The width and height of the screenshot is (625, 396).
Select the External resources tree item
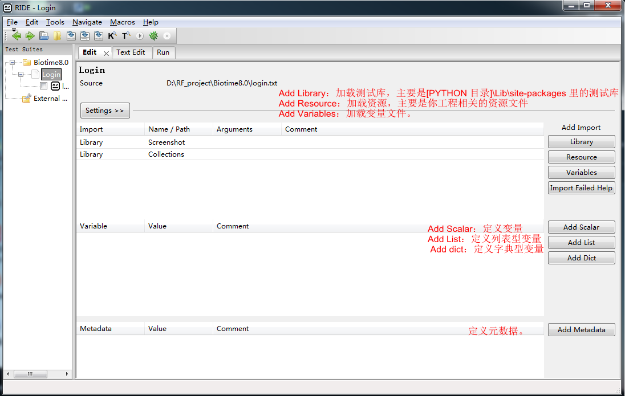(x=50, y=99)
